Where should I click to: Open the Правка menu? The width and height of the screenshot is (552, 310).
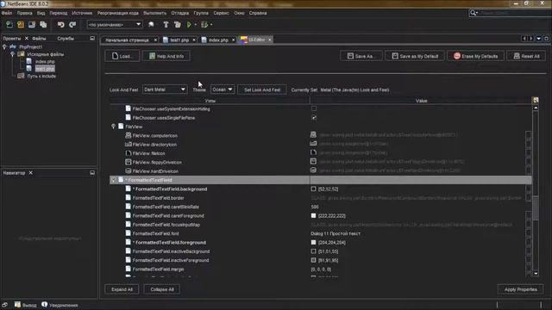click(25, 13)
